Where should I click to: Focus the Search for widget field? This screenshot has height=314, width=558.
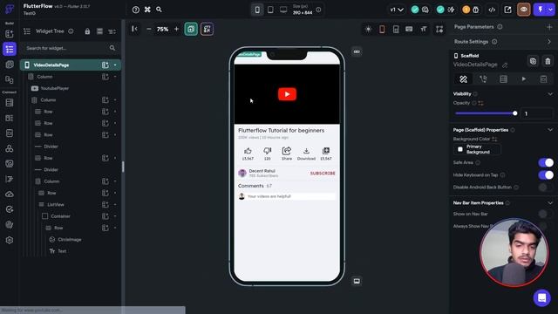pos(71,48)
